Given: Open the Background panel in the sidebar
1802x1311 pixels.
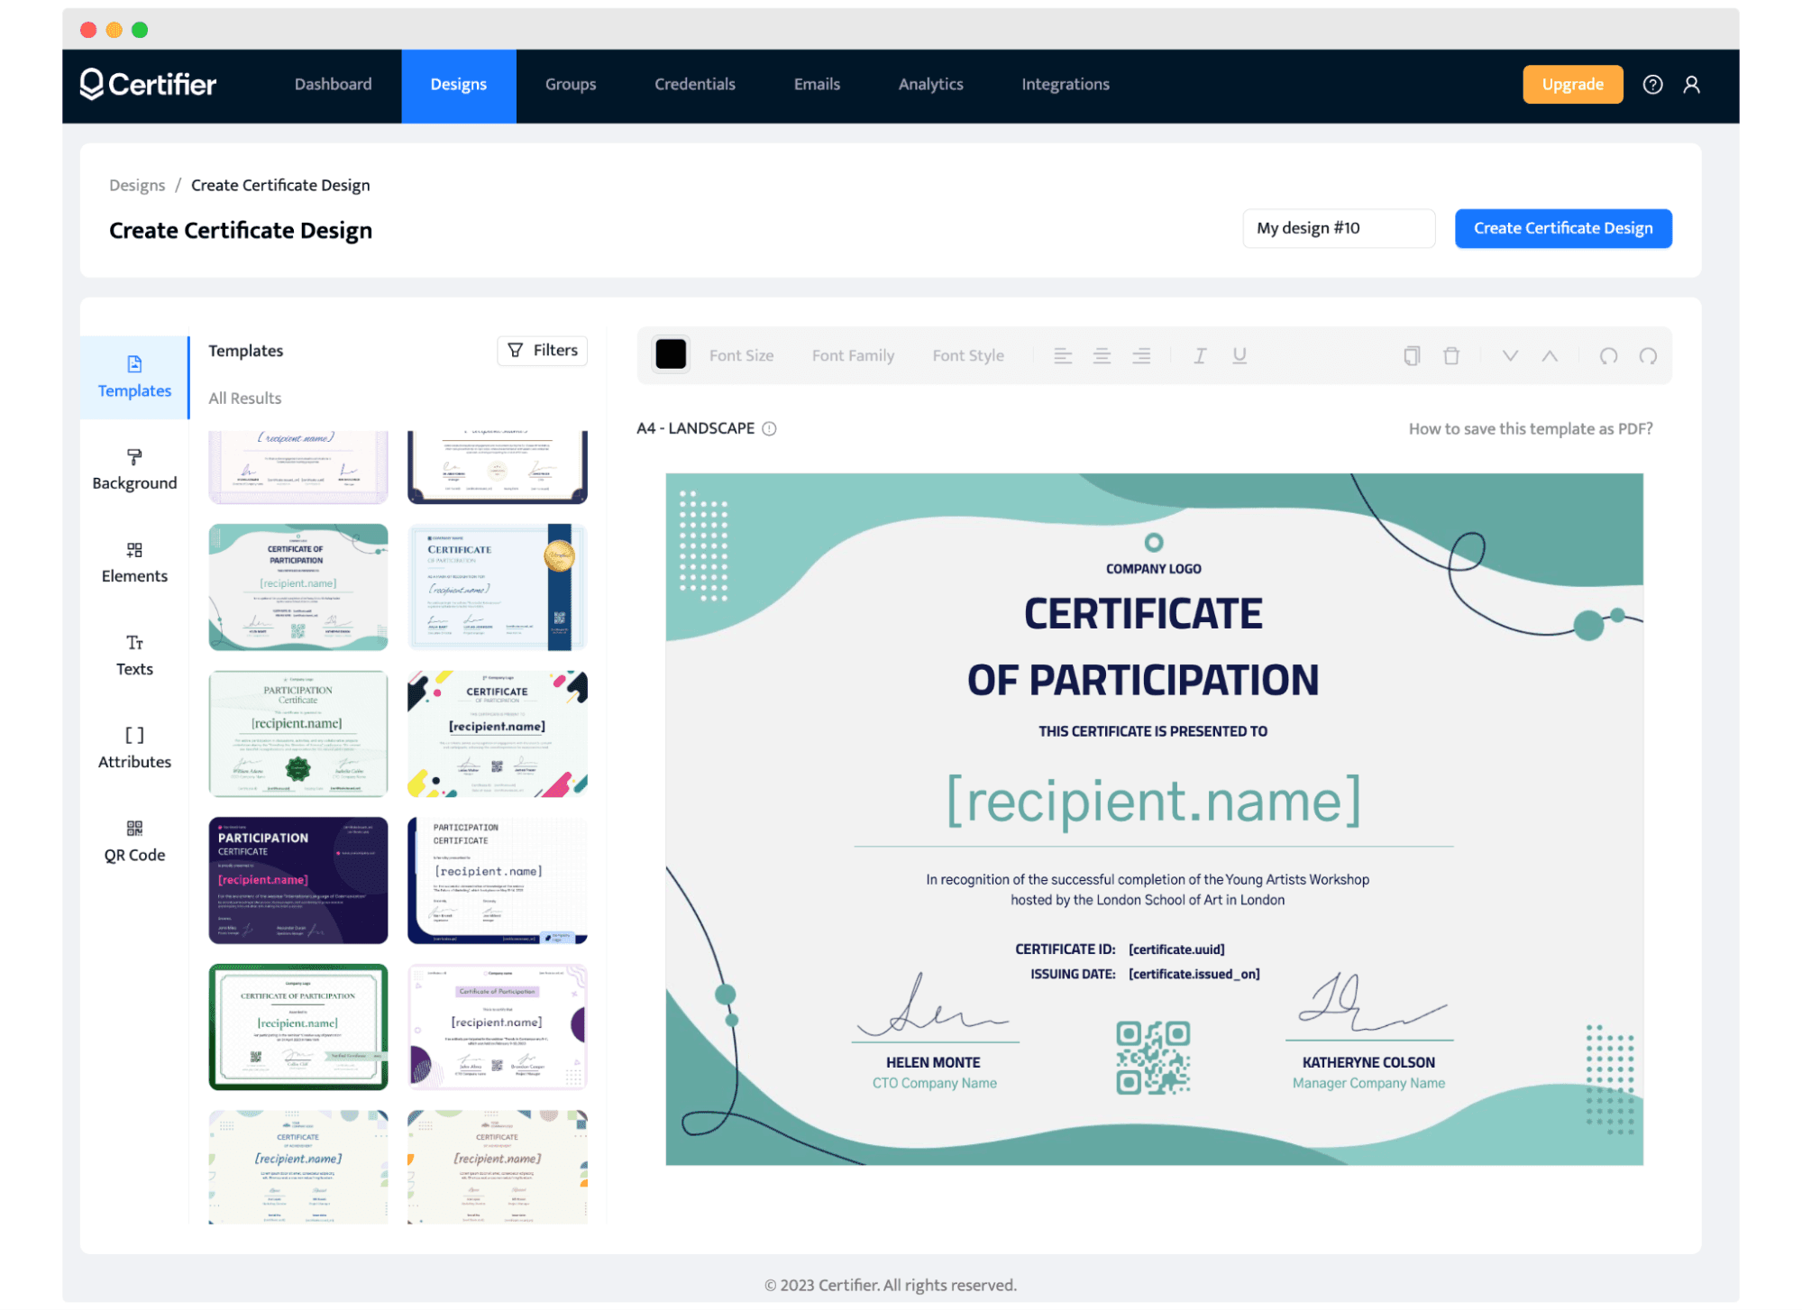Looking at the screenshot, I should tap(133, 470).
